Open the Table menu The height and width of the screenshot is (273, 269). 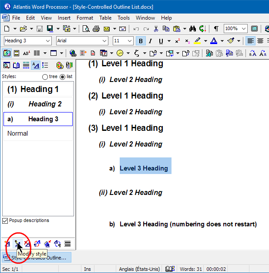click(105, 18)
